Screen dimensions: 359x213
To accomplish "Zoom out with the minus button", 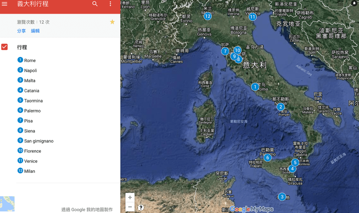I will (x=130, y=207).
